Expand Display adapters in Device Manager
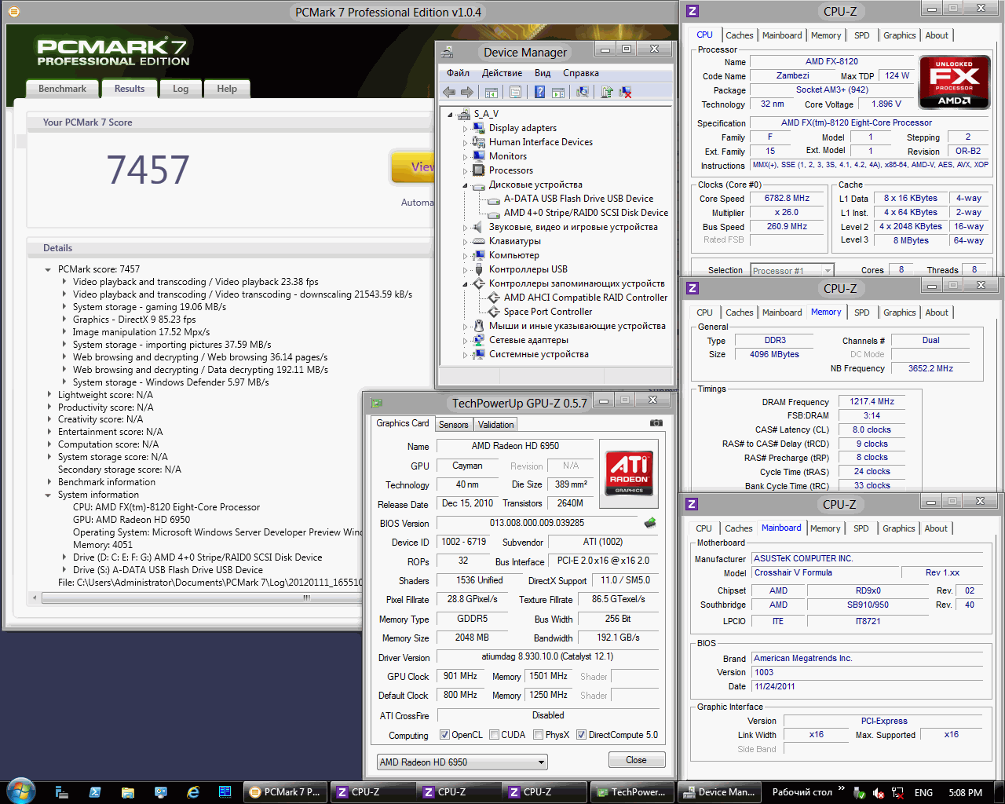The width and height of the screenshot is (1005, 804). [x=465, y=129]
